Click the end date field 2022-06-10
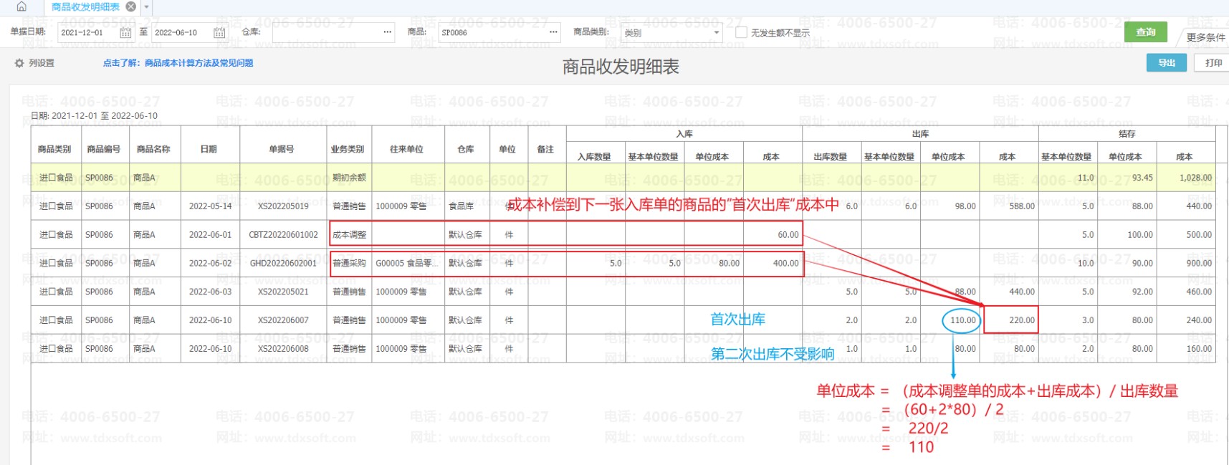 point(179,32)
